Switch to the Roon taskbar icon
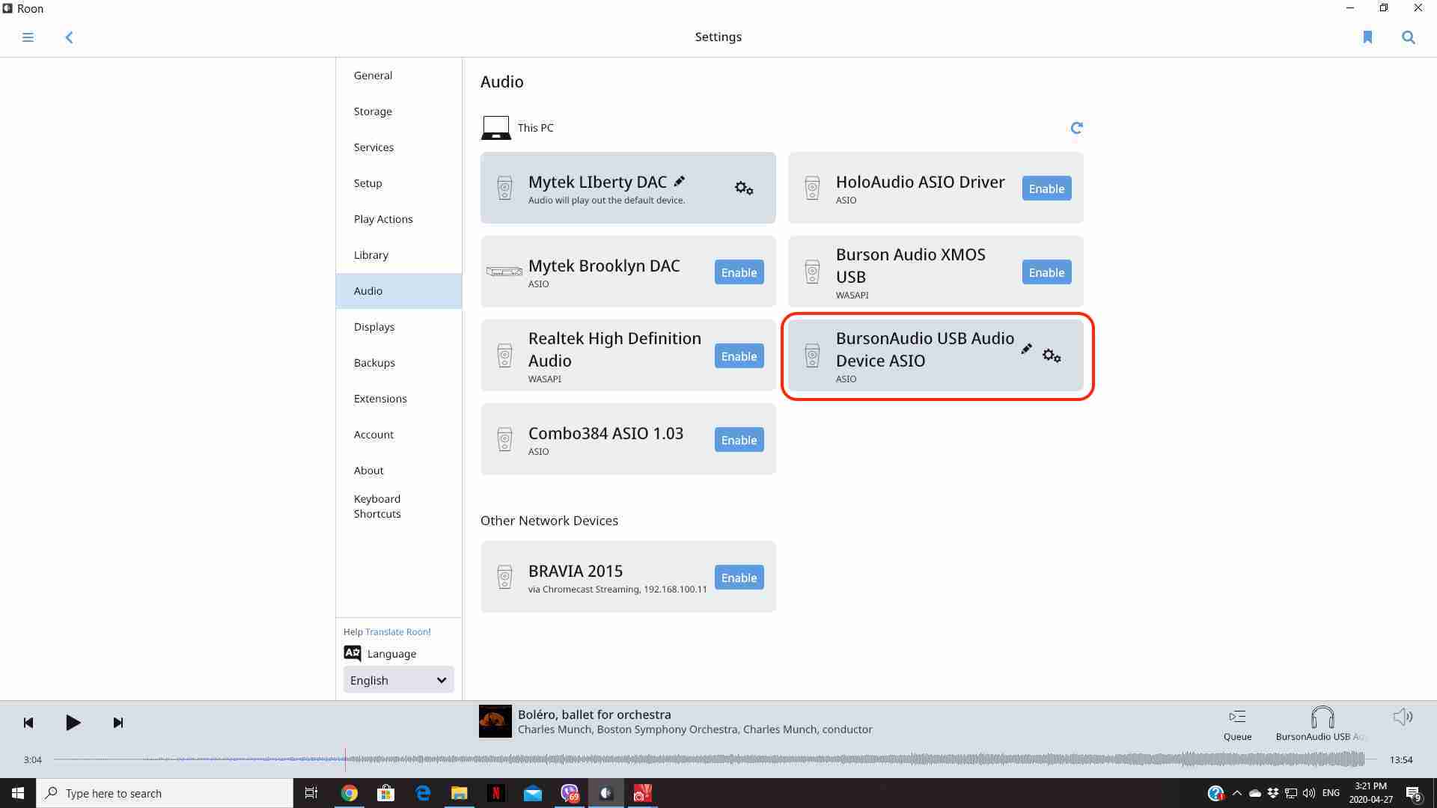Screen dimensions: 1437x808 pyautogui.click(x=605, y=793)
